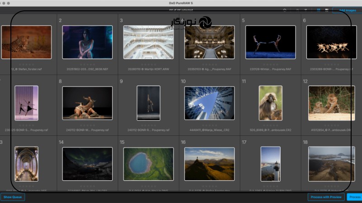Select the DSC_8636.NEF woman portrait thumbnail

click(x=87, y=42)
